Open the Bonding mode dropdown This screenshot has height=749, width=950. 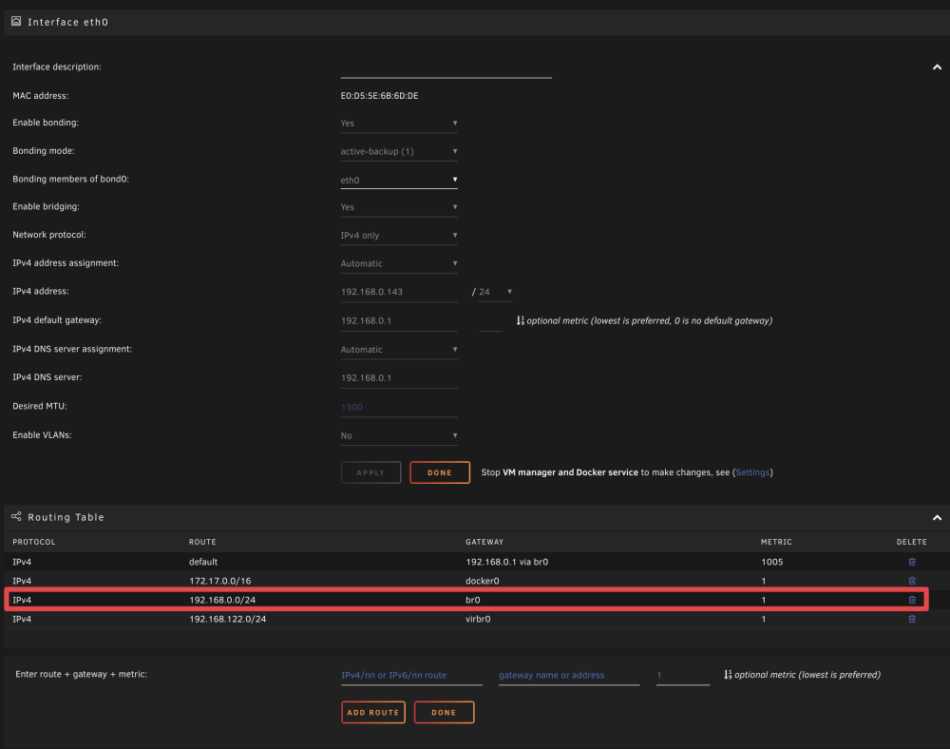399,151
